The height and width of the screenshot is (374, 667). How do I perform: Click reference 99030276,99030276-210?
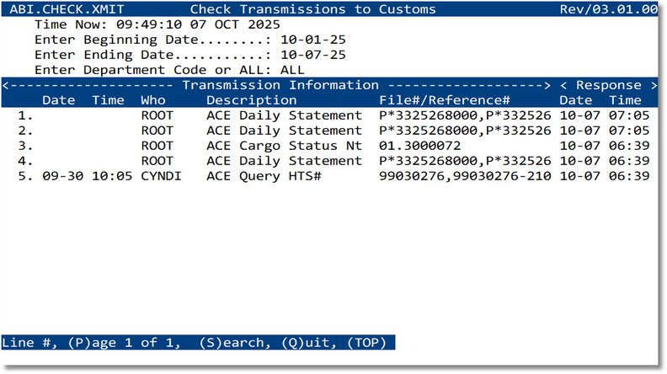(x=465, y=176)
